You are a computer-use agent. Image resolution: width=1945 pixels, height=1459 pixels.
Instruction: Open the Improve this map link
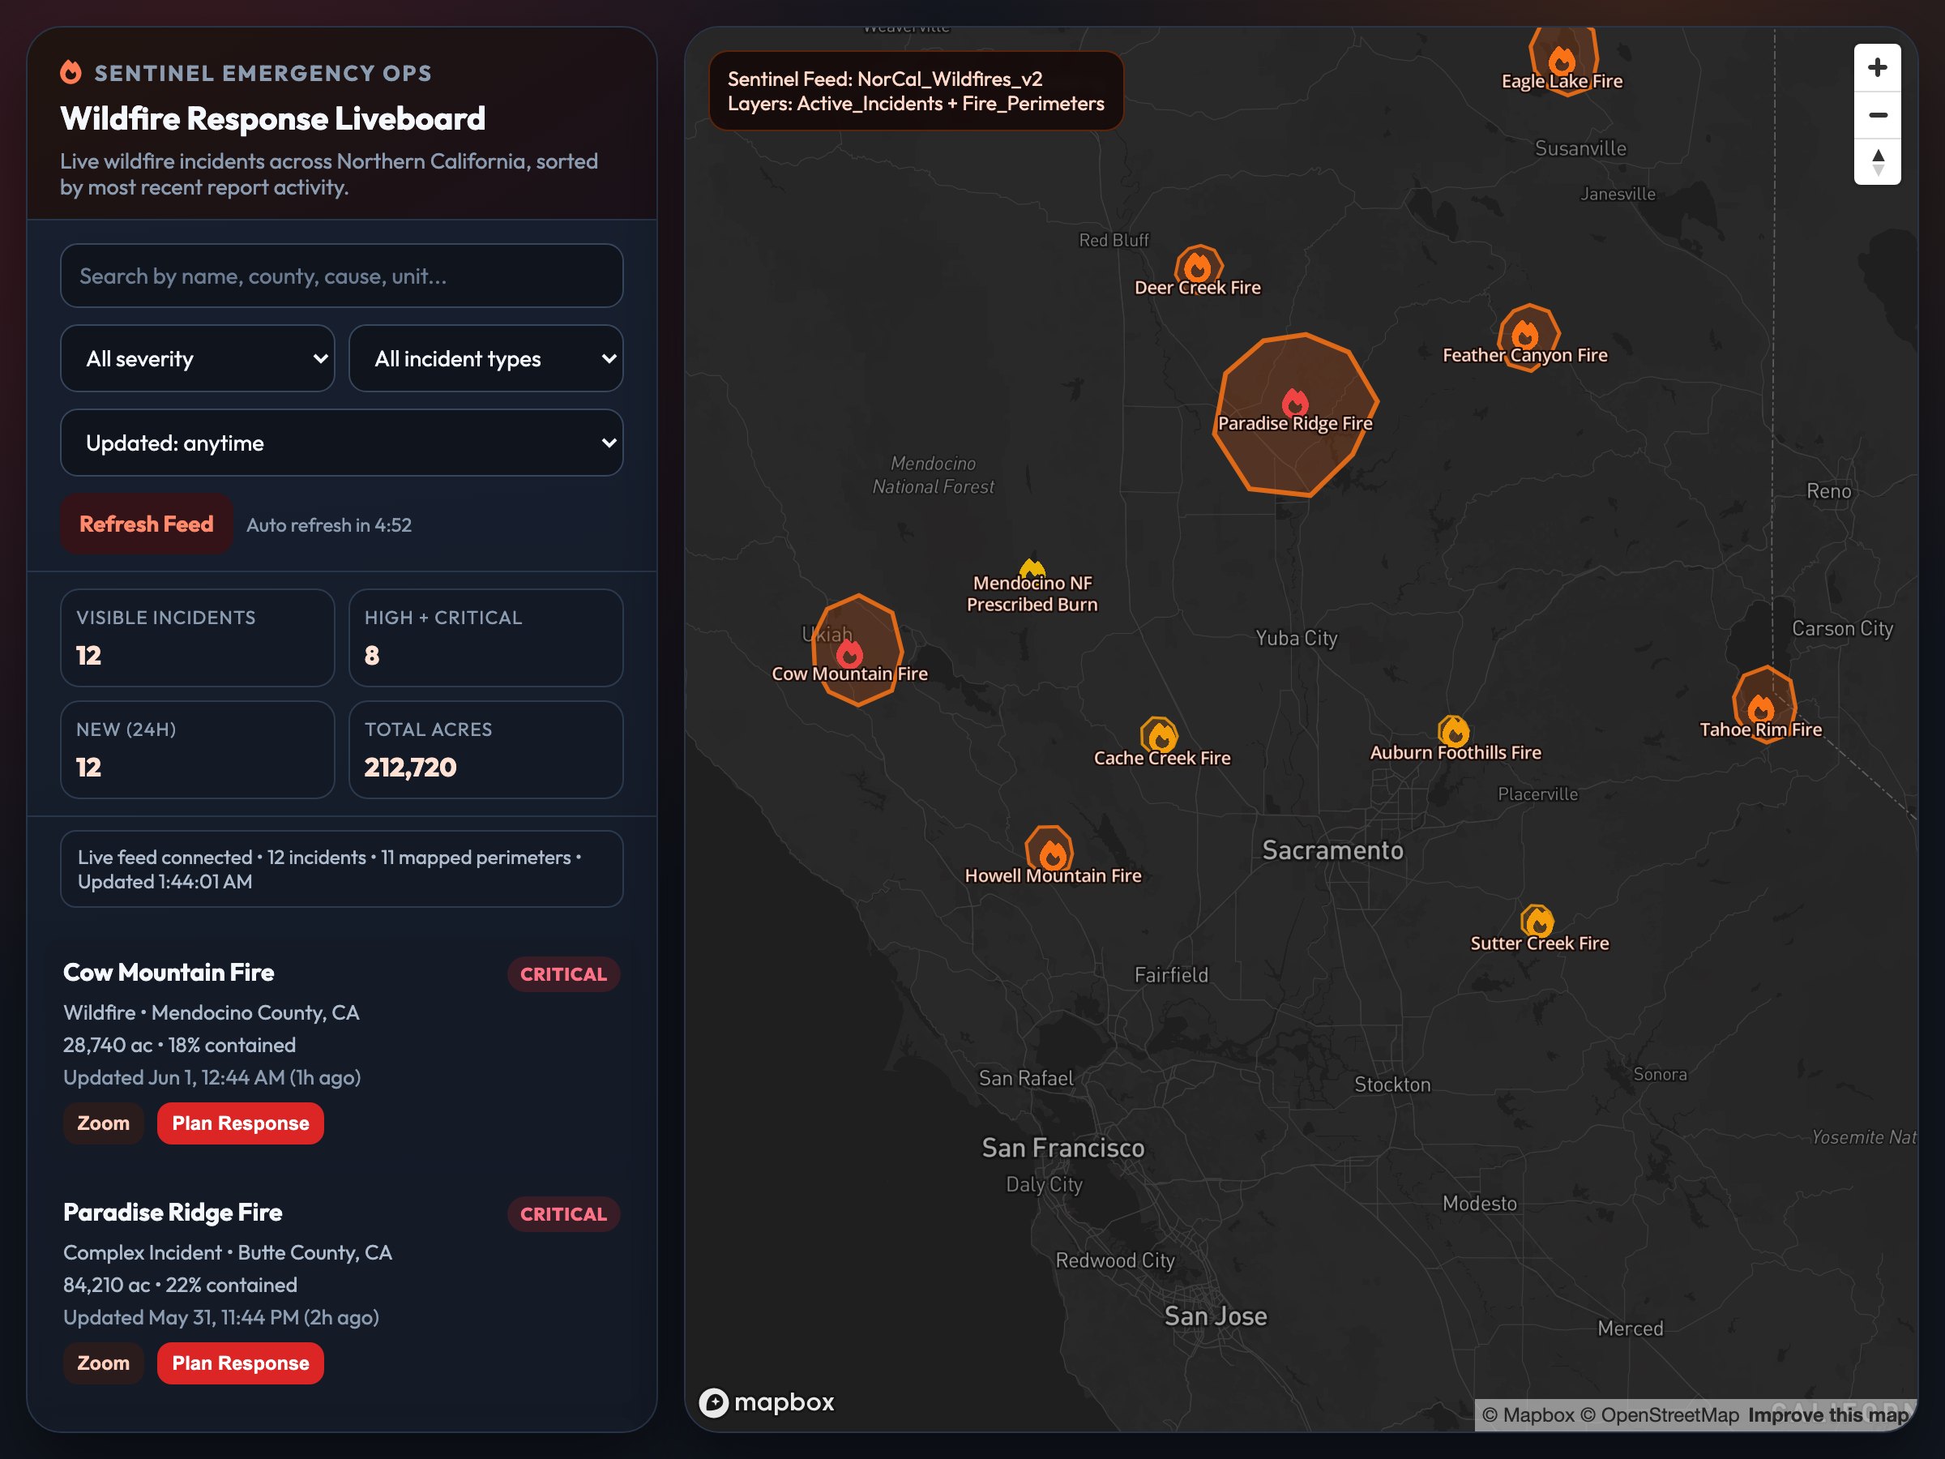pyautogui.click(x=1827, y=1415)
